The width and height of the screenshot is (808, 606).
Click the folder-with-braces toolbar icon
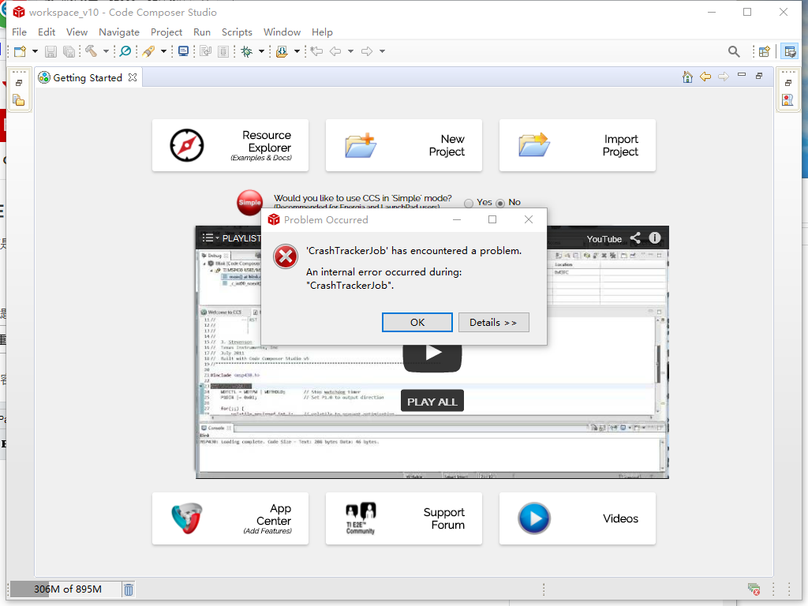point(282,51)
